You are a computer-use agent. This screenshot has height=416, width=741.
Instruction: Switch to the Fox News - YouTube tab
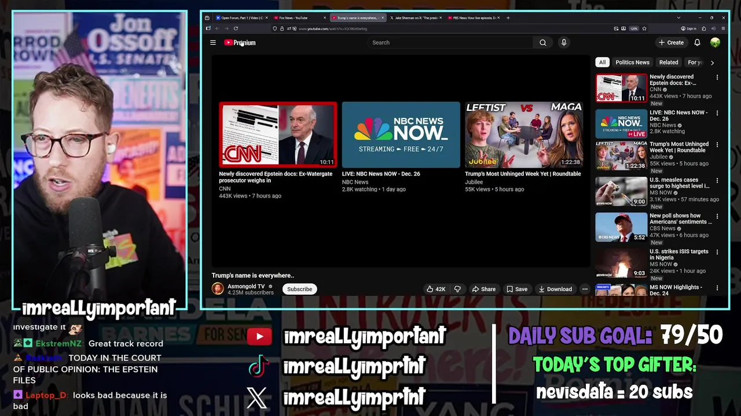pos(300,18)
